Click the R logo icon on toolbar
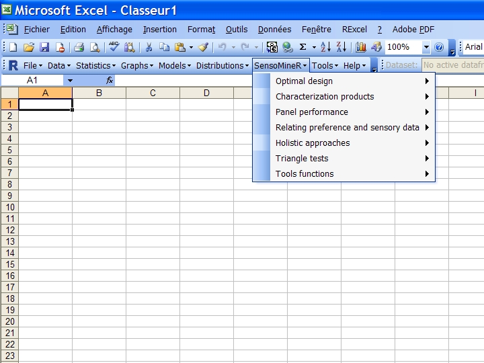Screen dimensions: 484x363 pos(13,65)
